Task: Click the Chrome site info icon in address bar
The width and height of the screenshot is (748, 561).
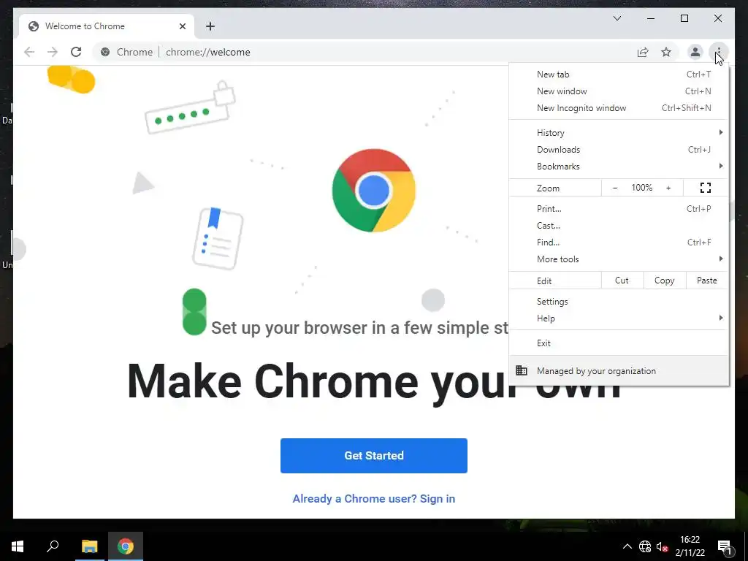Action: pos(105,52)
